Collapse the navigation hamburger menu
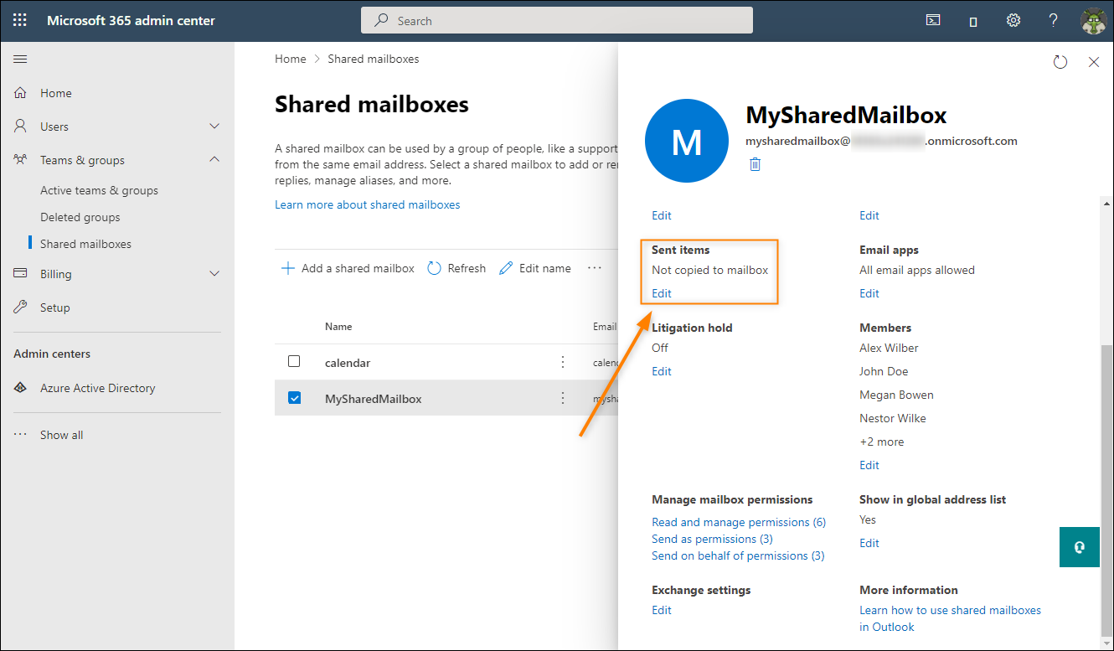Screen dimensions: 1114x651 pos(20,59)
